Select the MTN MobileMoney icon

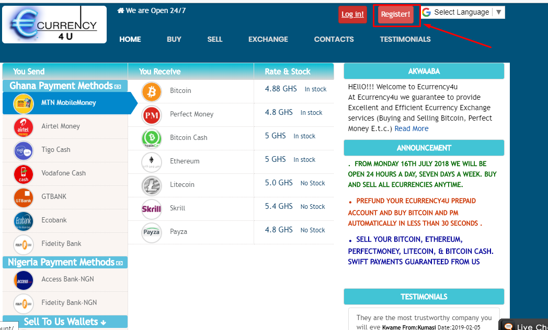[x=24, y=103]
